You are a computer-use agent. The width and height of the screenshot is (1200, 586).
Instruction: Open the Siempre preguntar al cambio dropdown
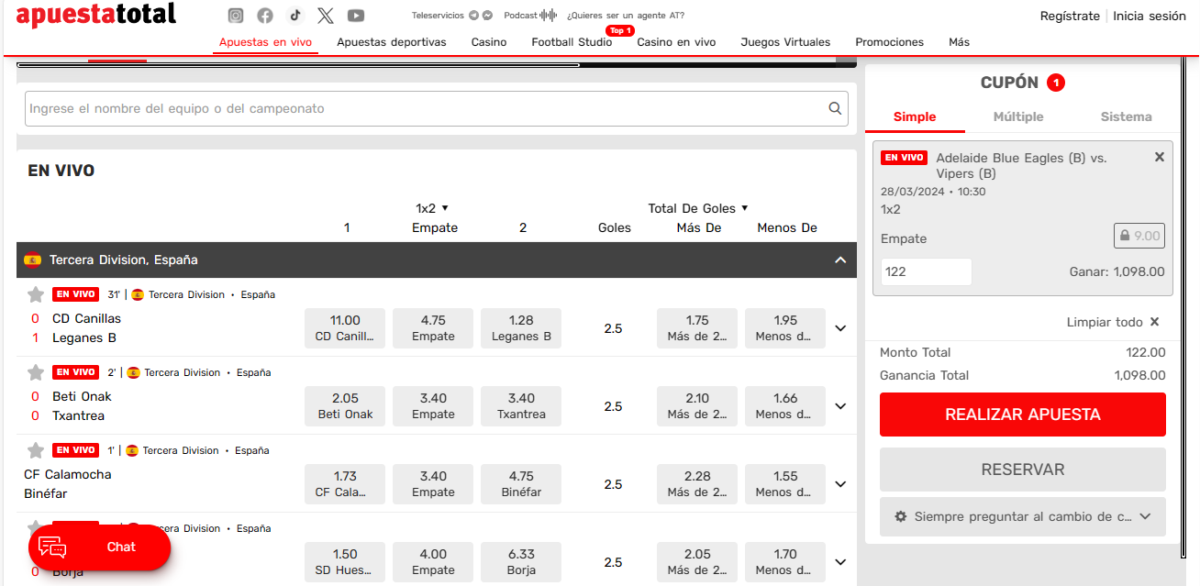(x=1022, y=517)
